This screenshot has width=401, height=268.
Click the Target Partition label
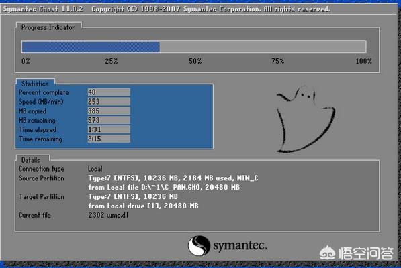click(42, 196)
